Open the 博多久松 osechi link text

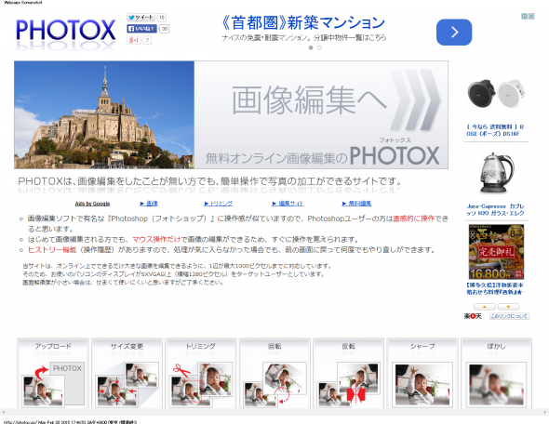click(495, 288)
